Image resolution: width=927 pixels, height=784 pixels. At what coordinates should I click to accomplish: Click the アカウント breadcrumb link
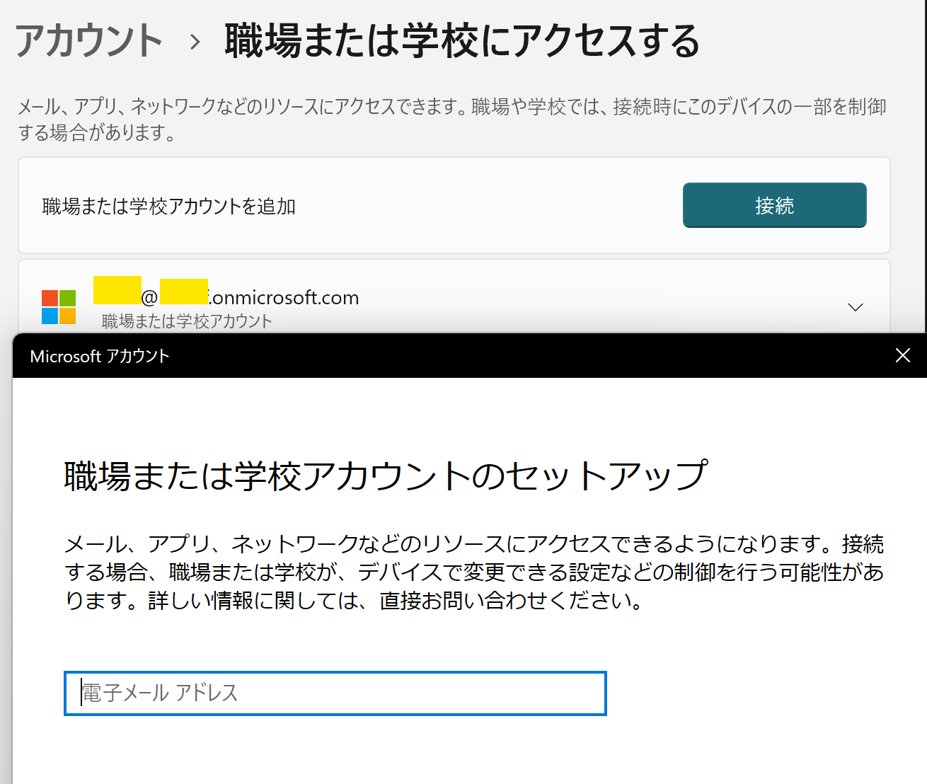click(89, 41)
